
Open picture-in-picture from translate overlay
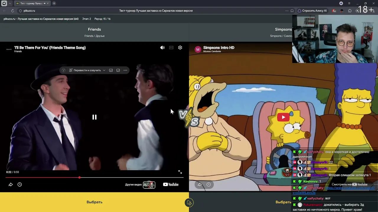(118, 70)
